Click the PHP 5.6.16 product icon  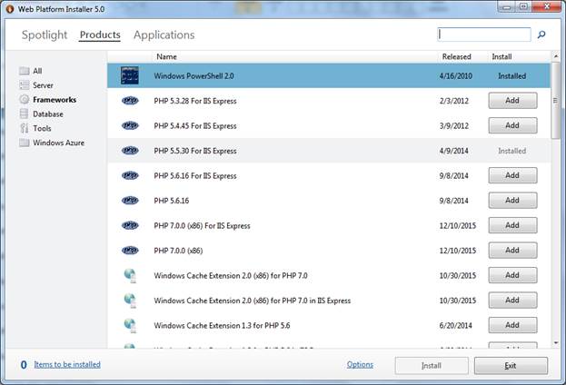pos(130,201)
